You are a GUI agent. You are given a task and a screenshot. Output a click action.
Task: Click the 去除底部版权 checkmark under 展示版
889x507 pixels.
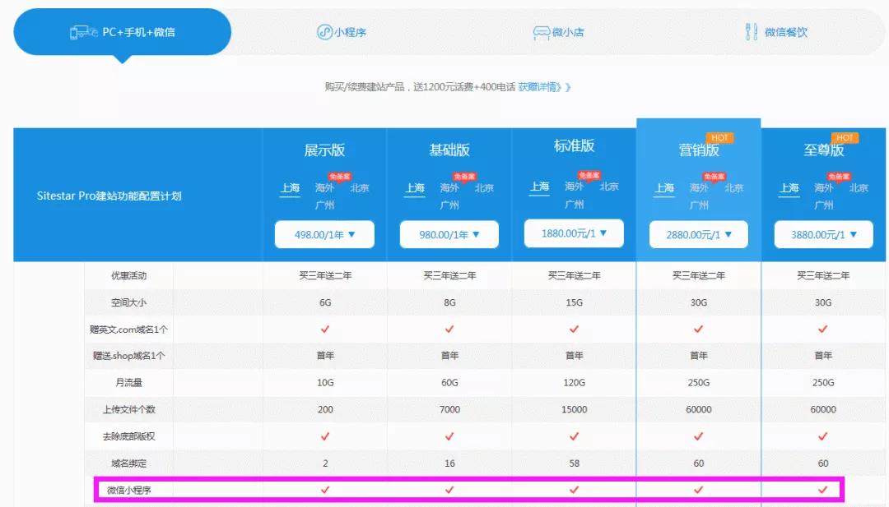[x=325, y=436]
